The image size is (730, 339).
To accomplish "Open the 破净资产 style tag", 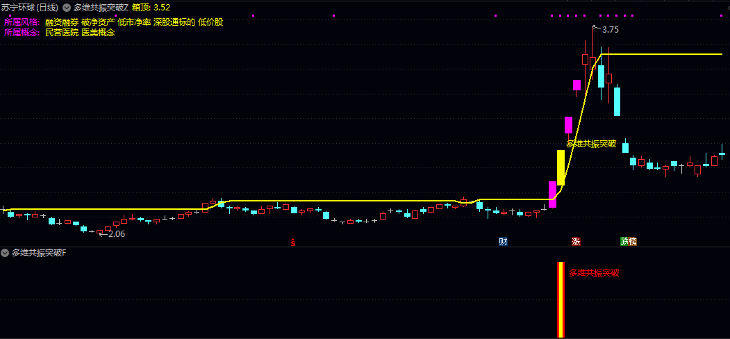I will click(98, 22).
